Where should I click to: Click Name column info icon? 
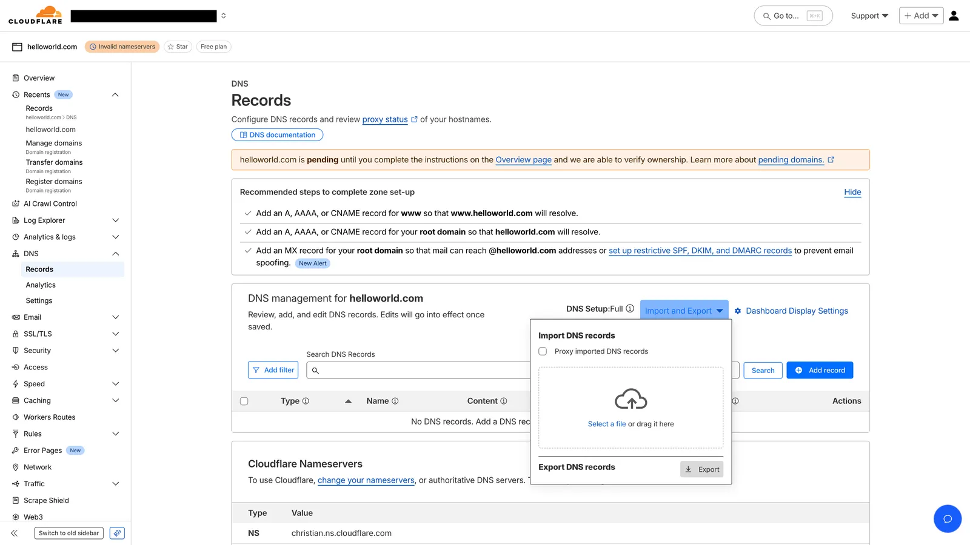click(395, 401)
